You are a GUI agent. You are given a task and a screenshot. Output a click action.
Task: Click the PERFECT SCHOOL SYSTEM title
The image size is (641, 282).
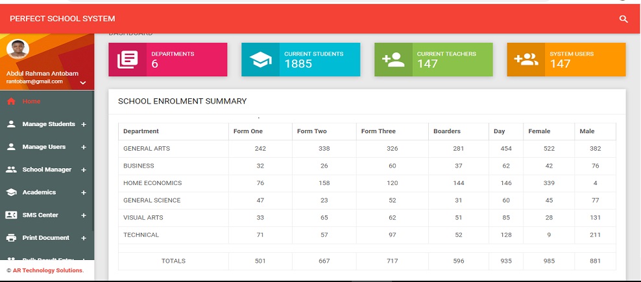coord(62,19)
